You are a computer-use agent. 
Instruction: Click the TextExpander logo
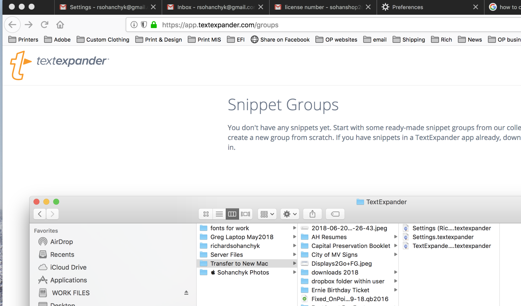pos(59,65)
